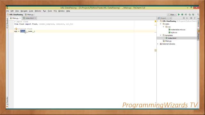
Task: Select style.css in project tree
Action: click(173, 33)
